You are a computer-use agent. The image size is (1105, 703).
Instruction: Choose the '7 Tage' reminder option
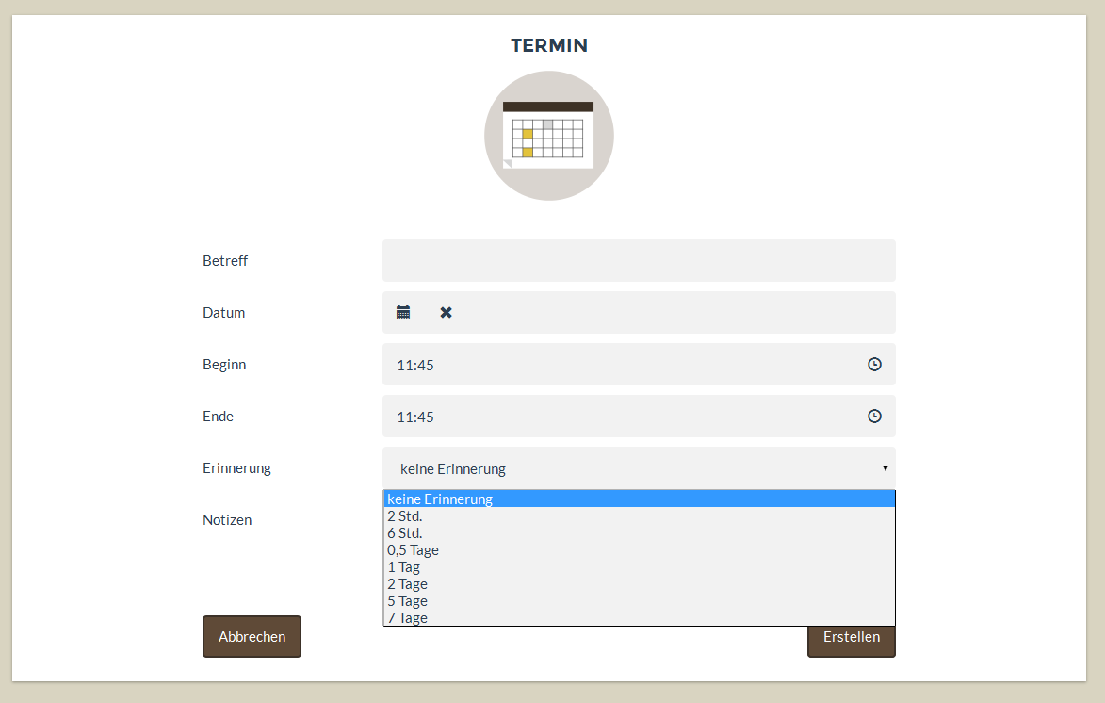[640, 617]
